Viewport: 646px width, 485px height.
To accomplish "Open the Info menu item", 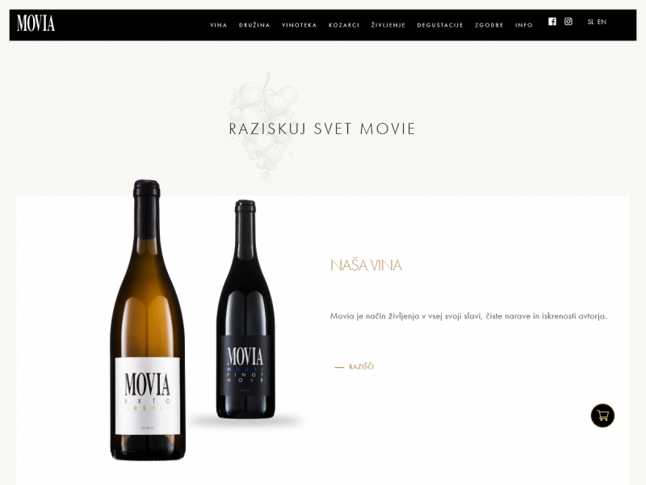I will point(523,25).
